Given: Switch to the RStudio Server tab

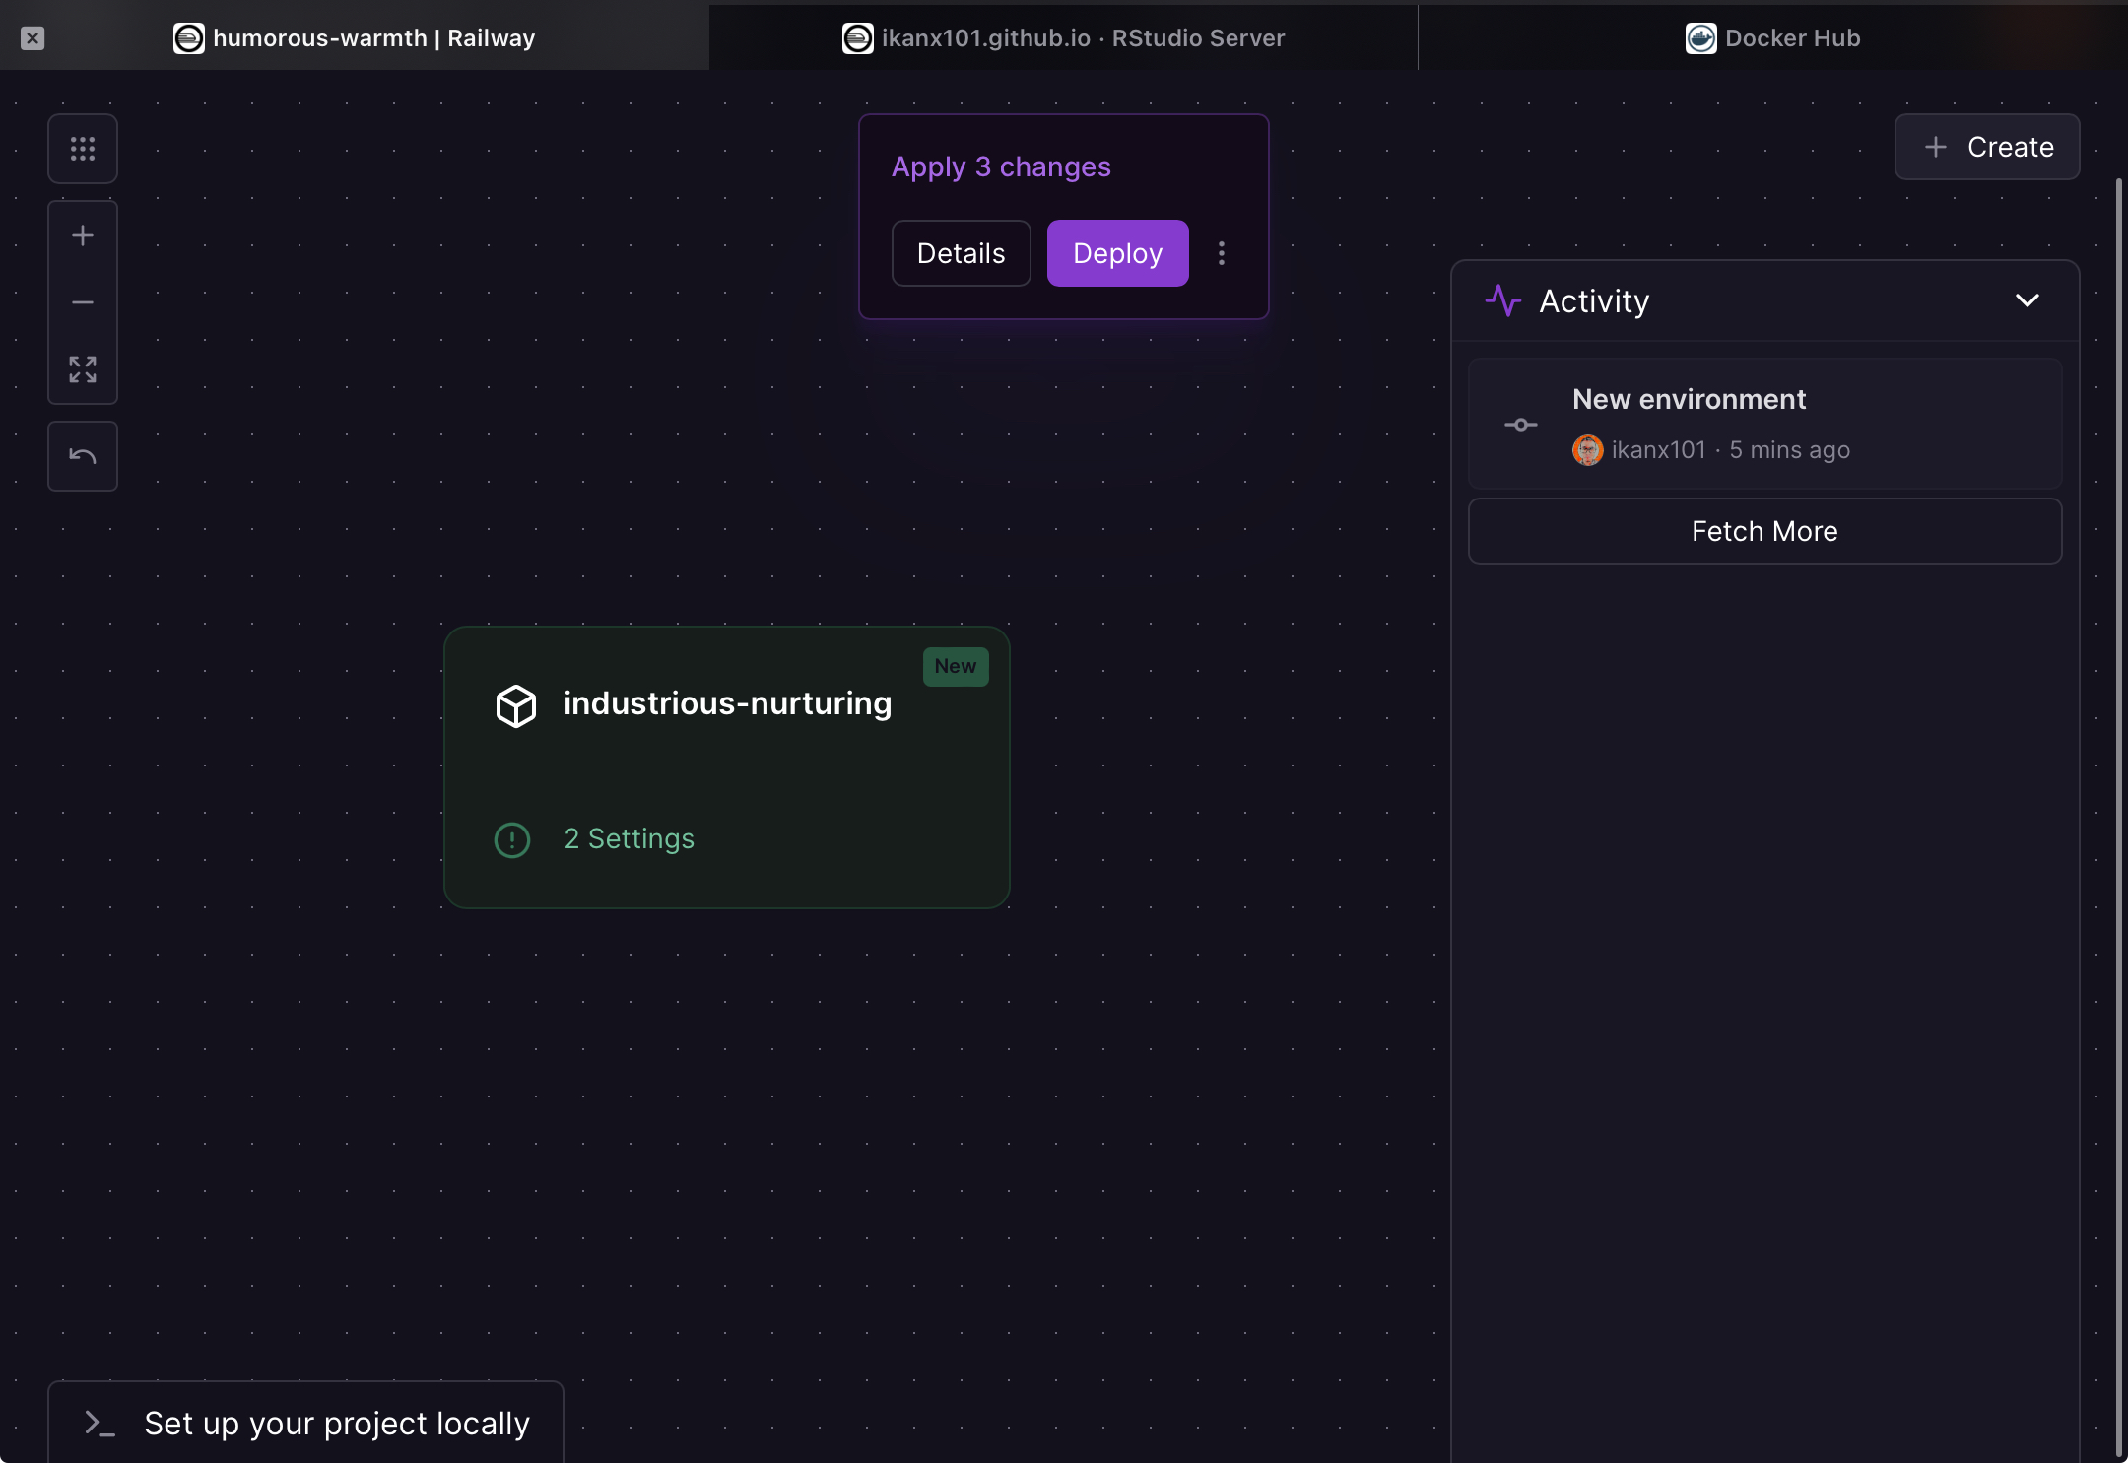Looking at the screenshot, I should click(x=1064, y=38).
